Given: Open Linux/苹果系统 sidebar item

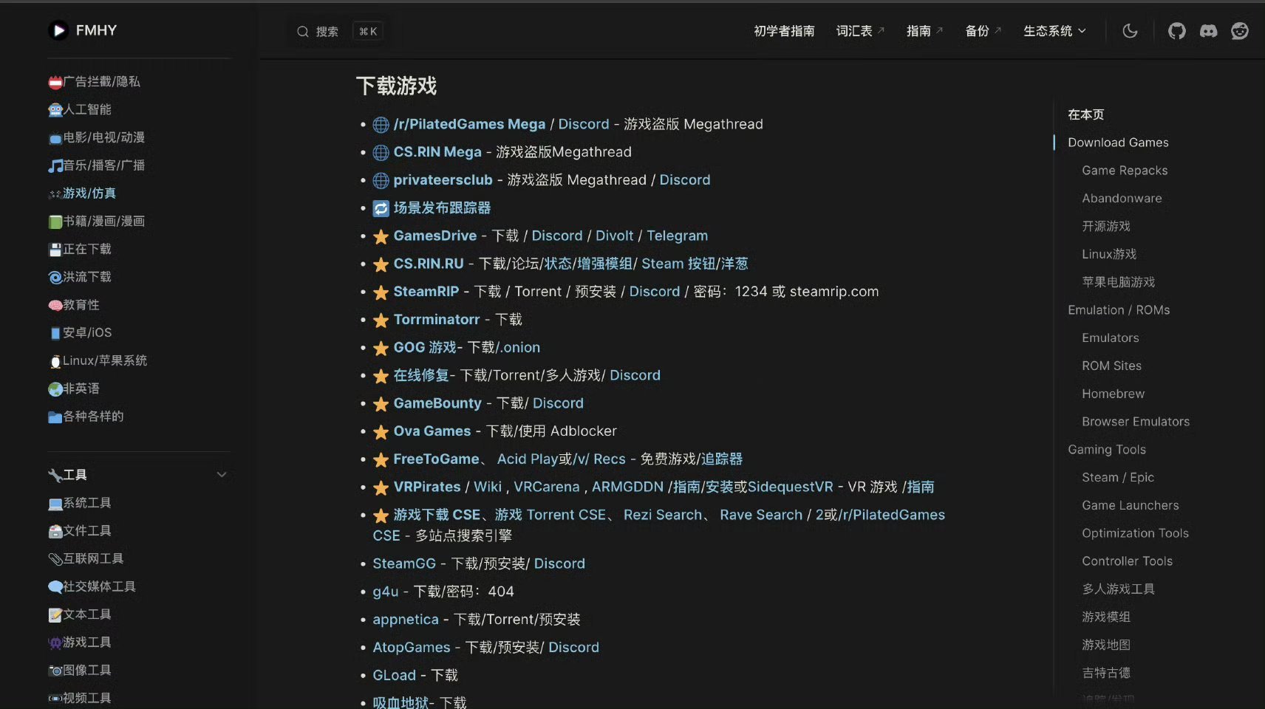Looking at the screenshot, I should 98,361.
